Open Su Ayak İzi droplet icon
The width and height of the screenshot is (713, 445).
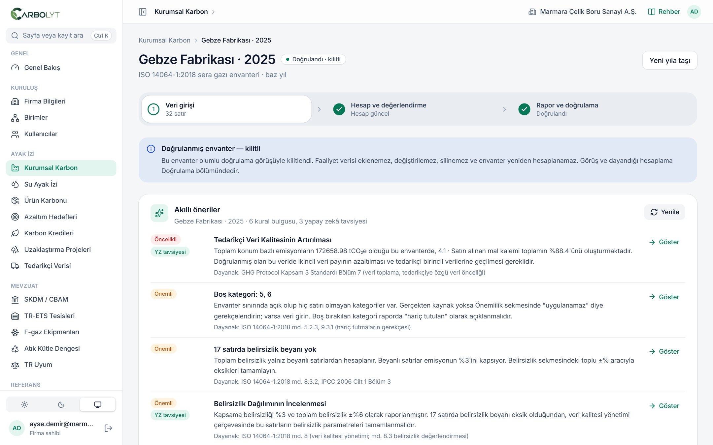click(15, 184)
